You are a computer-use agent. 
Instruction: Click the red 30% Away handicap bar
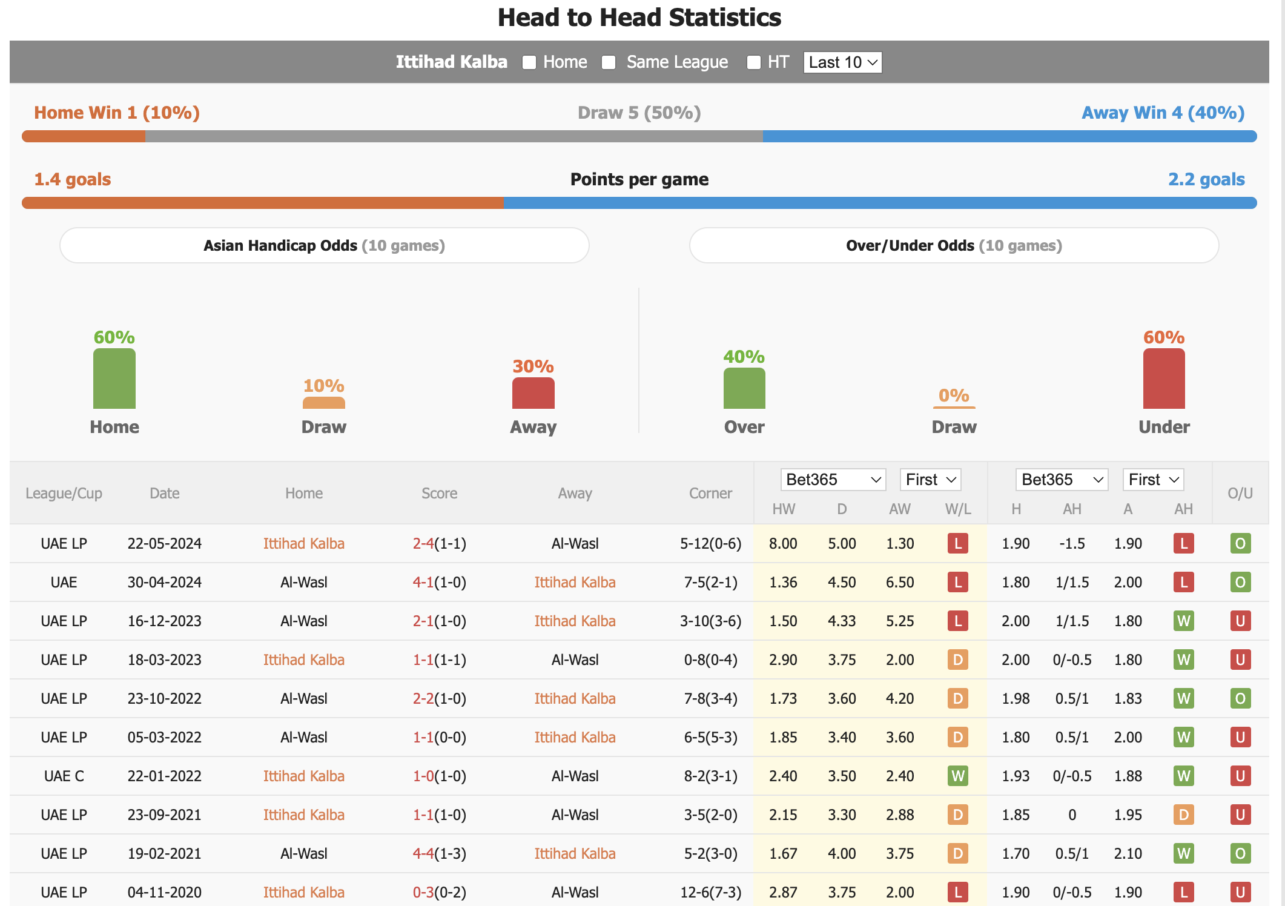point(533,393)
